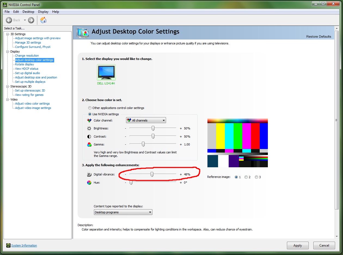
Task: Click the Cancel button
Action: 324,245
